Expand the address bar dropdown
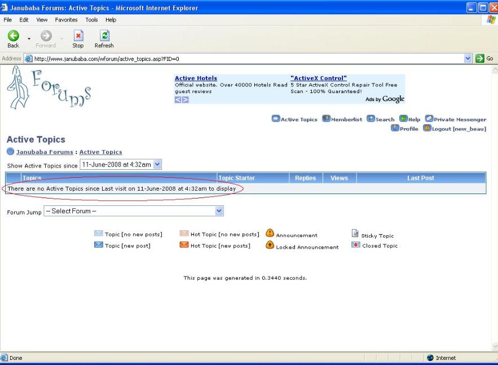498x365 pixels. click(x=468, y=59)
